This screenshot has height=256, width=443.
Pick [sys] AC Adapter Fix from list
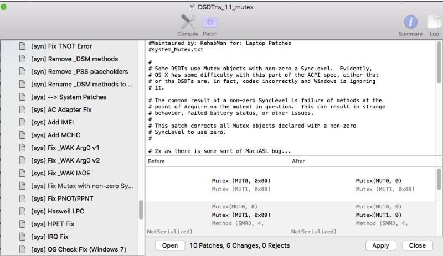61,110
